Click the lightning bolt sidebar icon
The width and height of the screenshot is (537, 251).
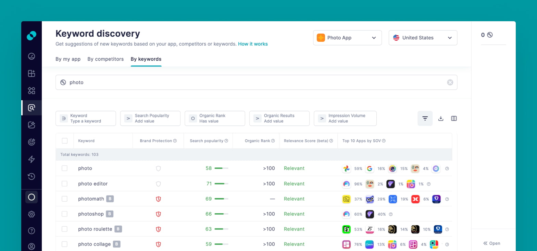tap(32, 159)
